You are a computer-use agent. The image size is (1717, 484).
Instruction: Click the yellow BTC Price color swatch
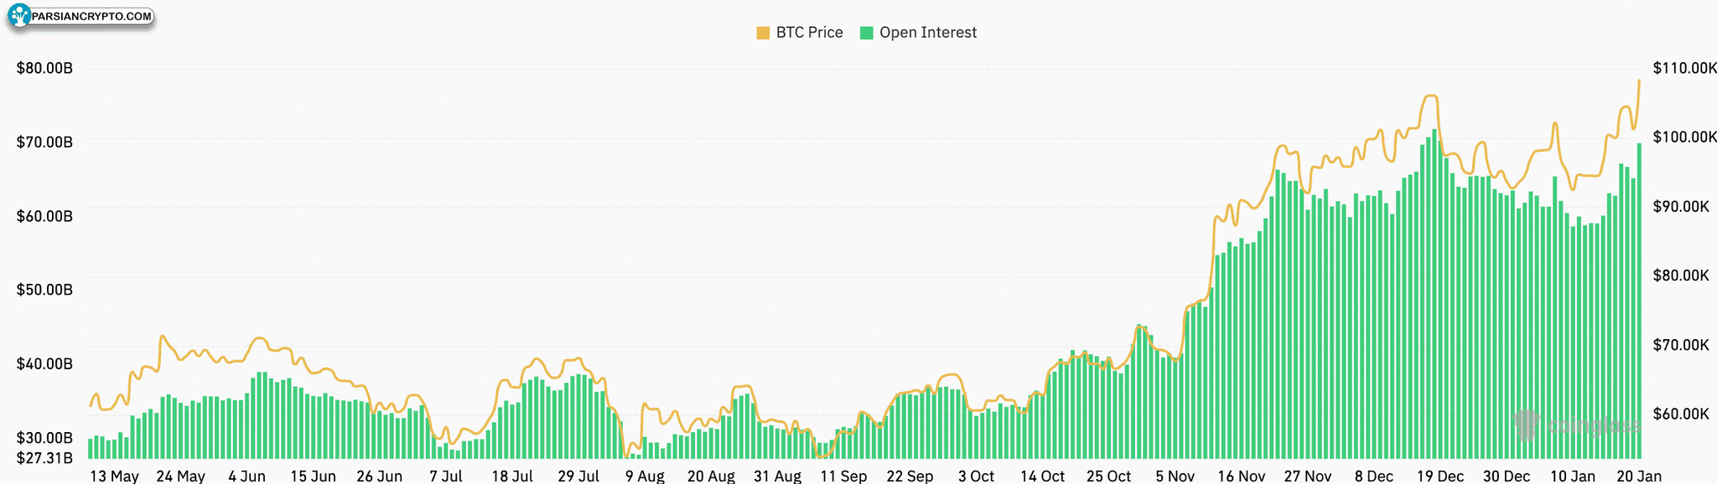763,33
